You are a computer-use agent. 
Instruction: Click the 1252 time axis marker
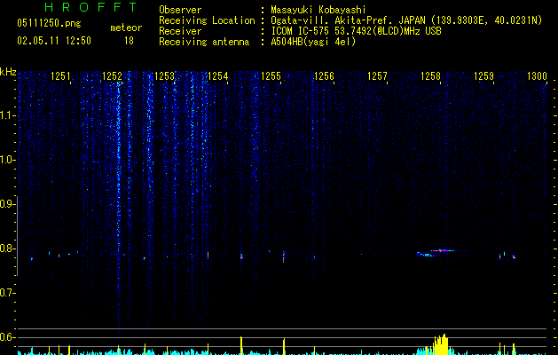pos(112,76)
